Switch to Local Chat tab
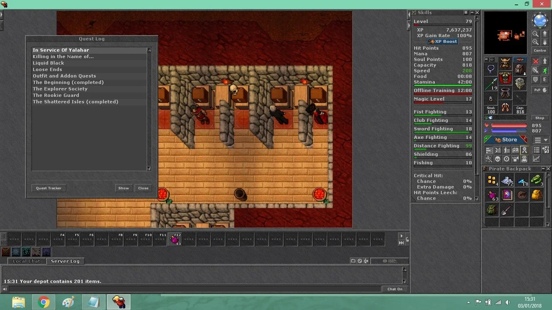Image resolution: width=552 pixels, height=310 pixels. click(x=27, y=261)
